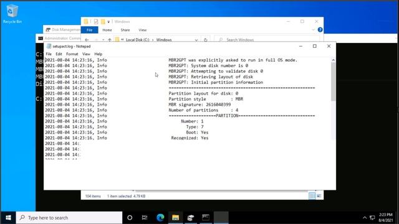Launch Microsoft Edge from the taskbar
399x224 pixels.
(x=160, y=218)
